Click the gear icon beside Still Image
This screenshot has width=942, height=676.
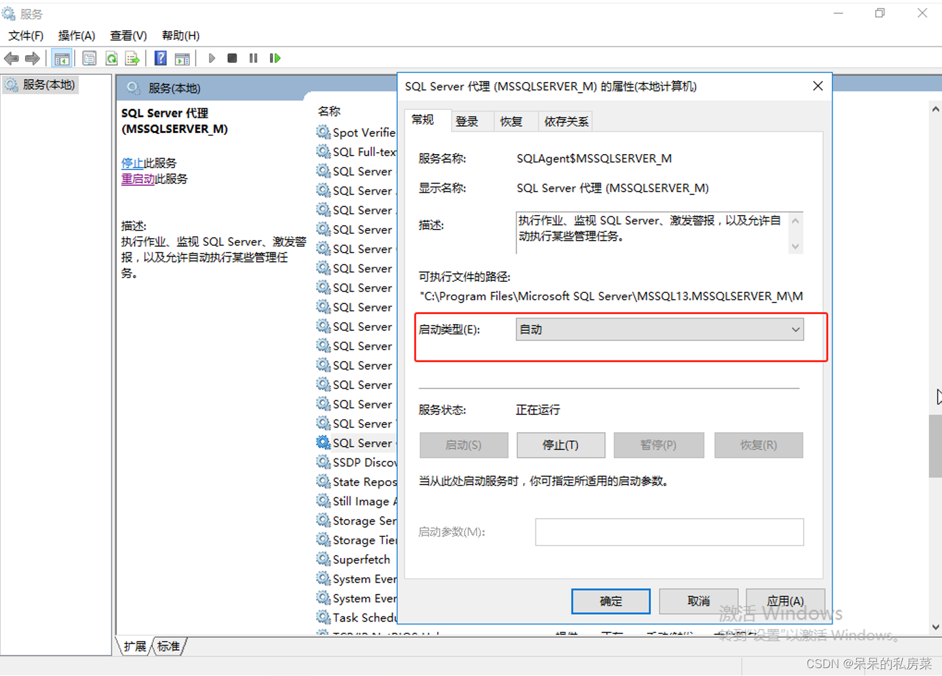(x=323, y=501)
